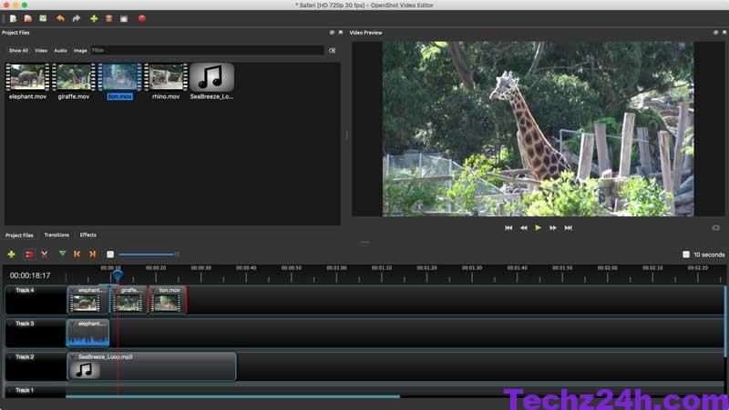This screenshot has width=729, height=410.
Task: Jump to the next marker
Action: tap(93, 255)
